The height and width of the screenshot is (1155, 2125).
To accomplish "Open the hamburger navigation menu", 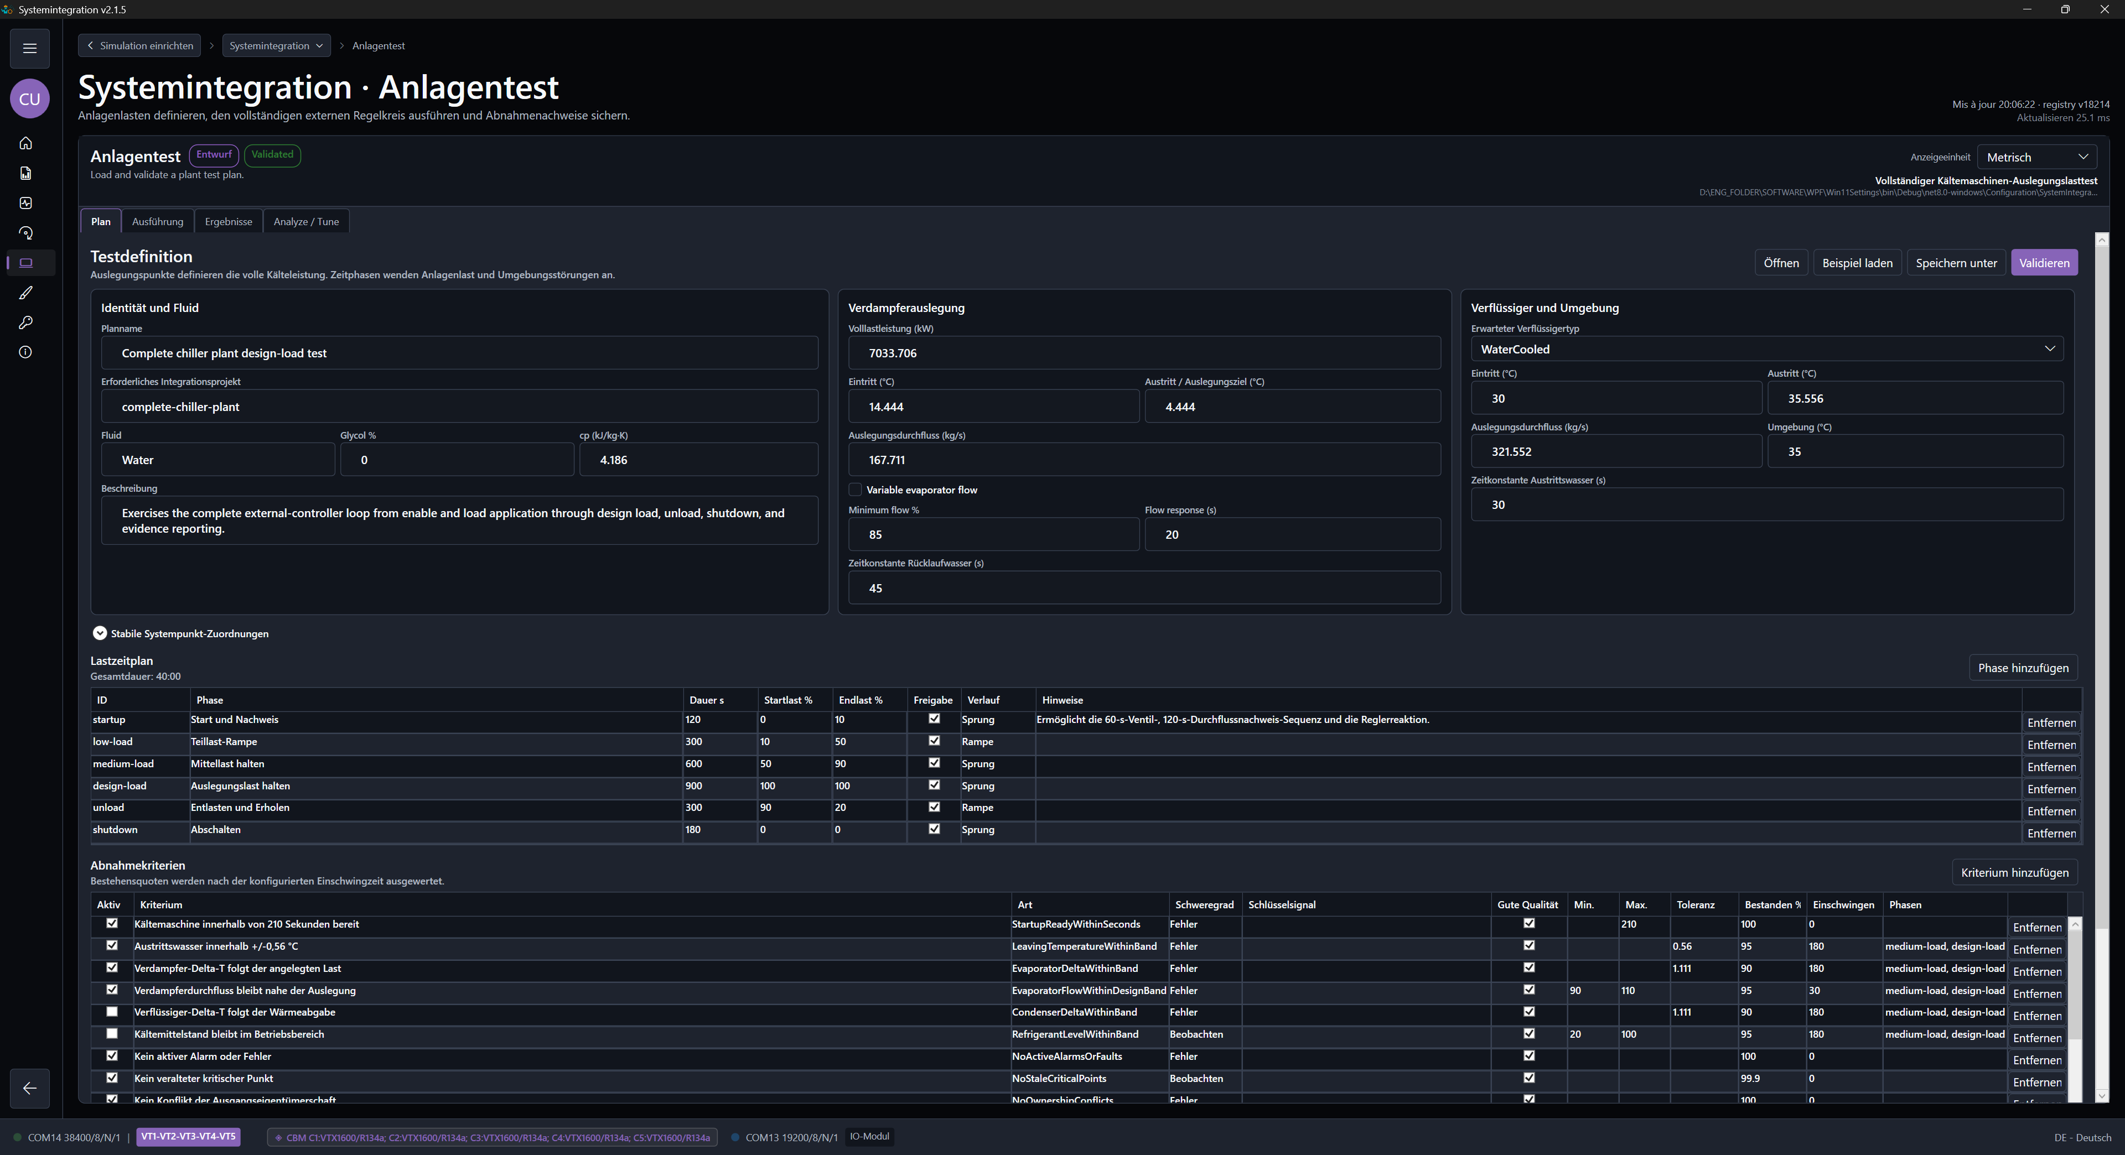I will pos(30,48).
